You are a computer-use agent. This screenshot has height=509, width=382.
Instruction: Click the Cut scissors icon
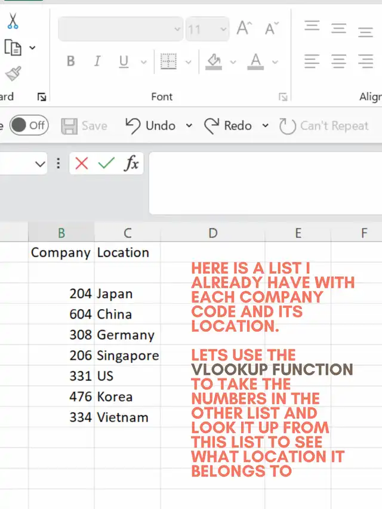point(13,21)
